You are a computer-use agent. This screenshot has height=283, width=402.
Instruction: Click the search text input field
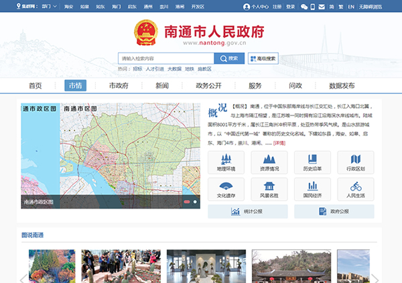(x=167, y=58)
